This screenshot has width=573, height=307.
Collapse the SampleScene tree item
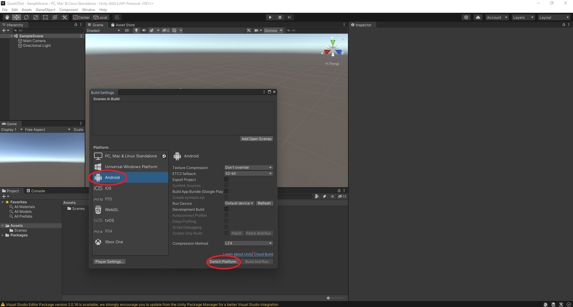click(11, 36)
